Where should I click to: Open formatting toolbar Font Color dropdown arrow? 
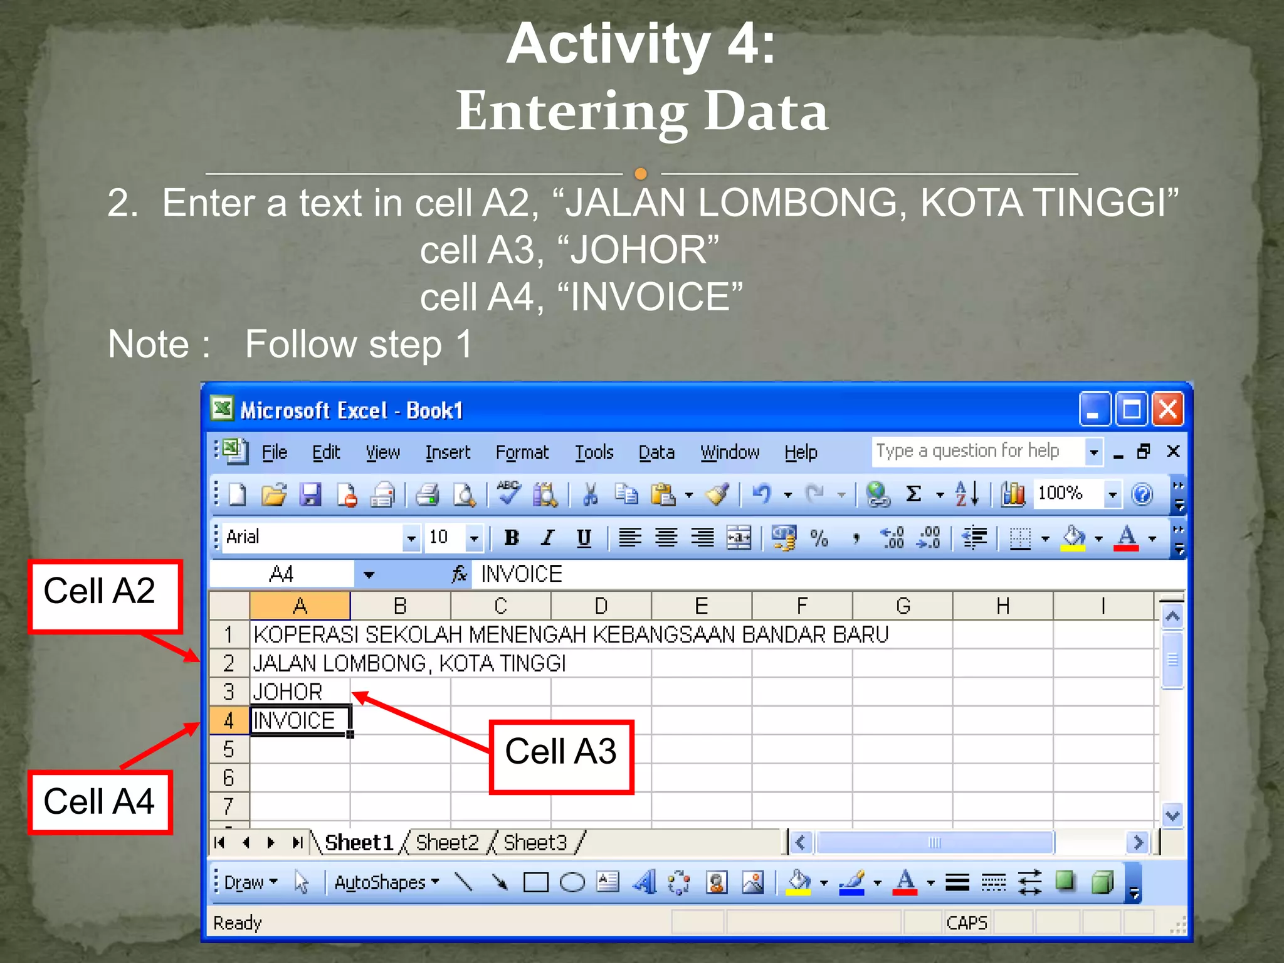pos(1152,538)
